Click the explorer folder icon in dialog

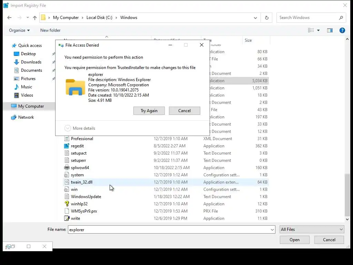coord(75,87)
